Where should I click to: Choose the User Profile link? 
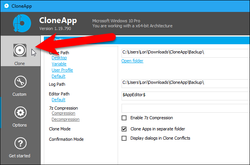pyautogui.click(x=62, y=70)
